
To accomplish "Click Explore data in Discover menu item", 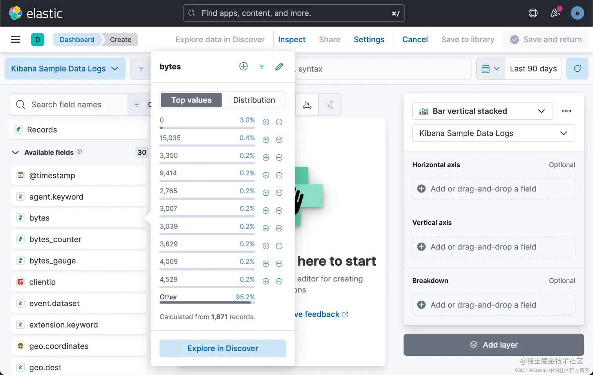I will [220, 40].
